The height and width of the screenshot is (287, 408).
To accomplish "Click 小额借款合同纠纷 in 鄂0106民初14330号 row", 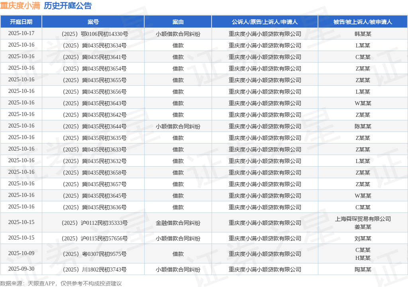I will [x=178, y=34].
